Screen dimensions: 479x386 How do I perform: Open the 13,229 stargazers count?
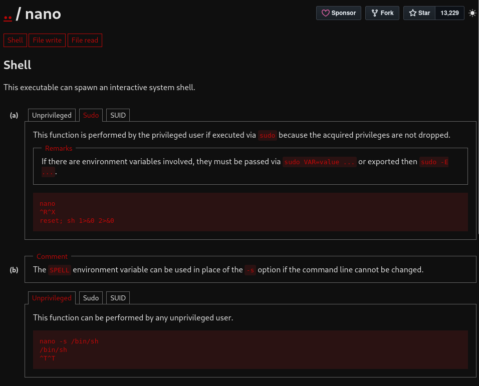click(x=449, y=13)
